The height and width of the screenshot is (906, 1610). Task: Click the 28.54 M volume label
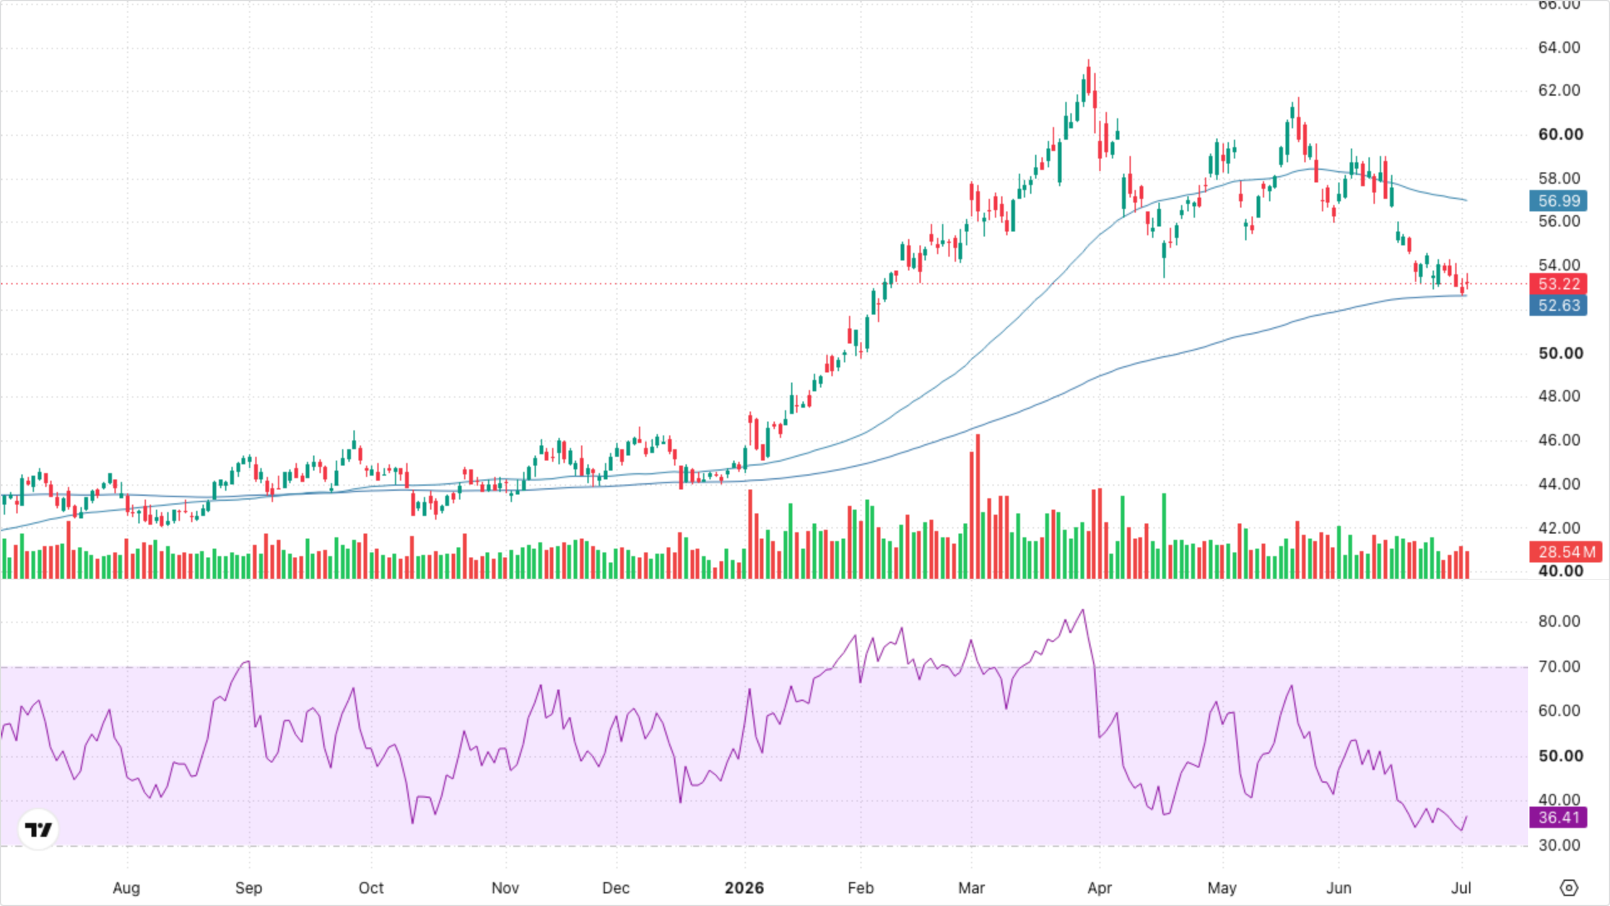(1566, 552)
